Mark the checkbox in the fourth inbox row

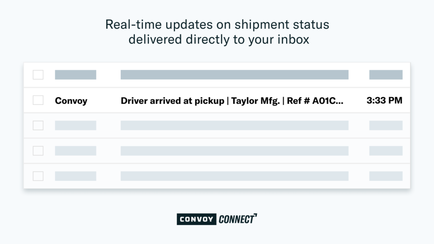point(38,151)
